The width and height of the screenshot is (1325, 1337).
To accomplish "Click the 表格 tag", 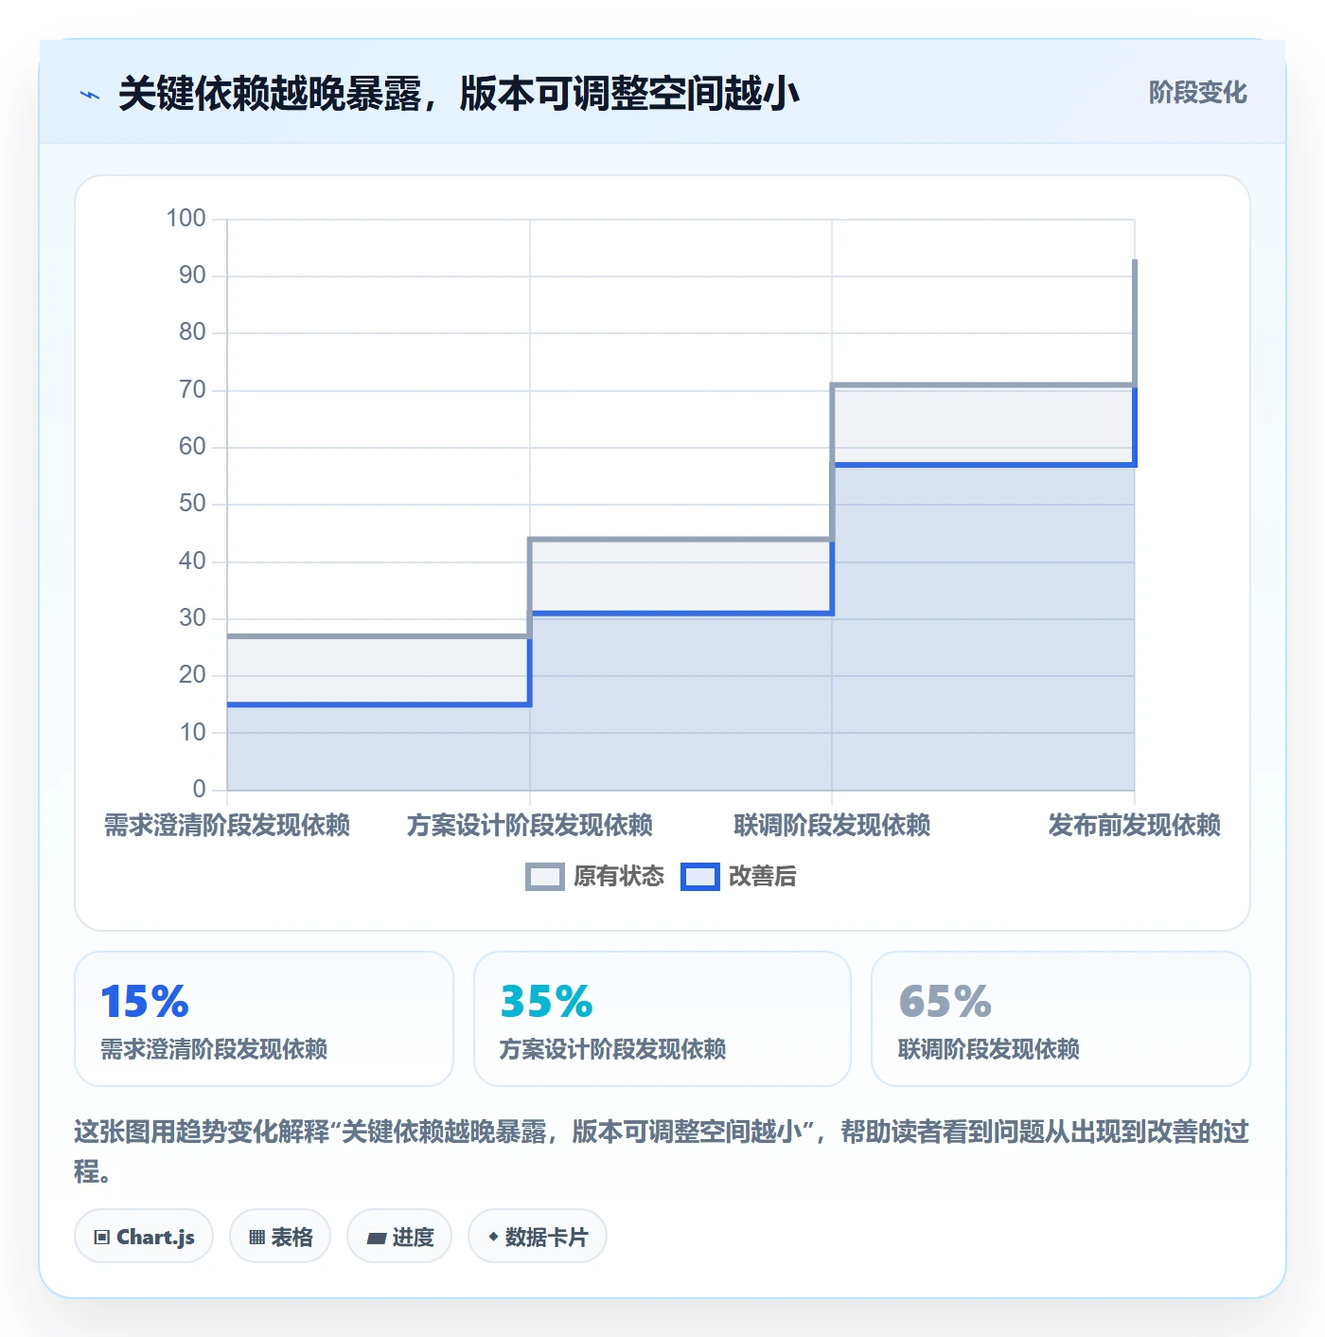I will pyautogui.click(x=280, y=1236).
